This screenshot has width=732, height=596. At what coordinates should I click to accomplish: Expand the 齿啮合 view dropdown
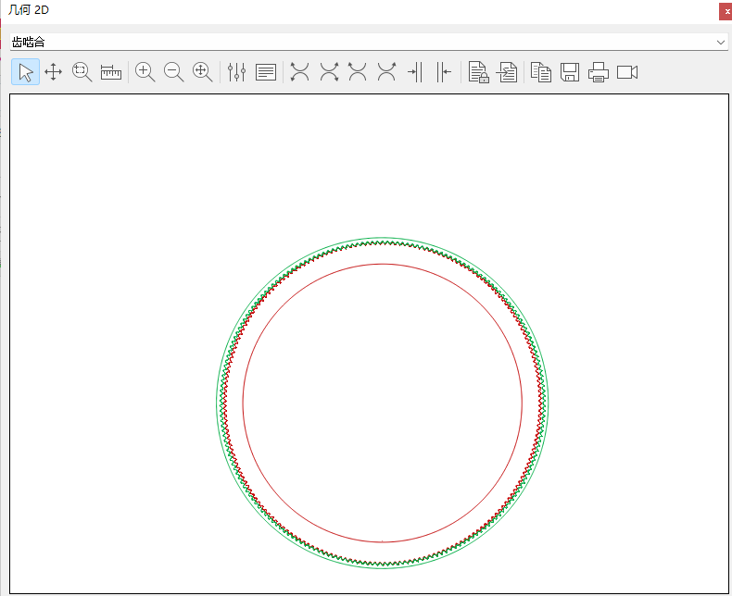[721, 43]
